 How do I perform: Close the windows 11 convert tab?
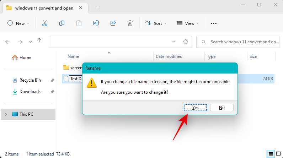[80, 8]
